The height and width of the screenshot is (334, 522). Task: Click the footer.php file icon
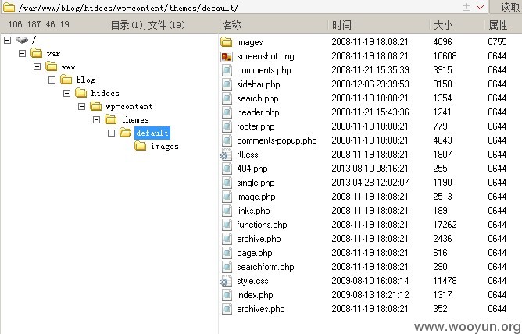click(x=227, y=126)
